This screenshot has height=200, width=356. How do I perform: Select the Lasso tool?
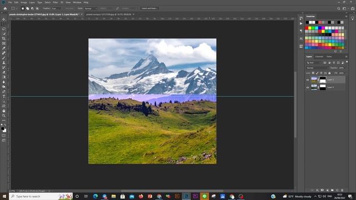click(x=4, y=29)
